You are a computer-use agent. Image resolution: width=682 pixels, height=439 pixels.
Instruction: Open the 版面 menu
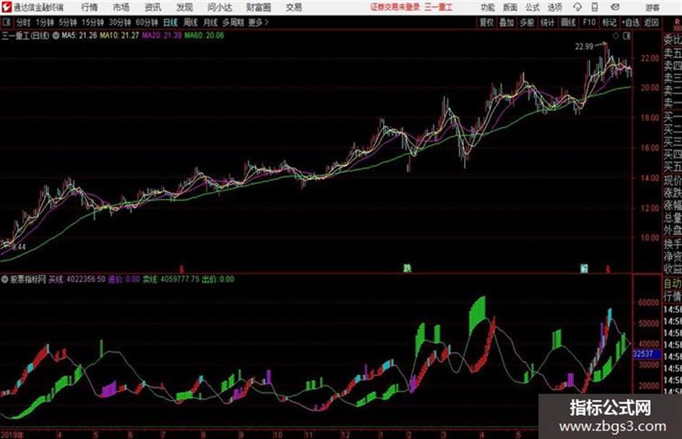(510, 7)
